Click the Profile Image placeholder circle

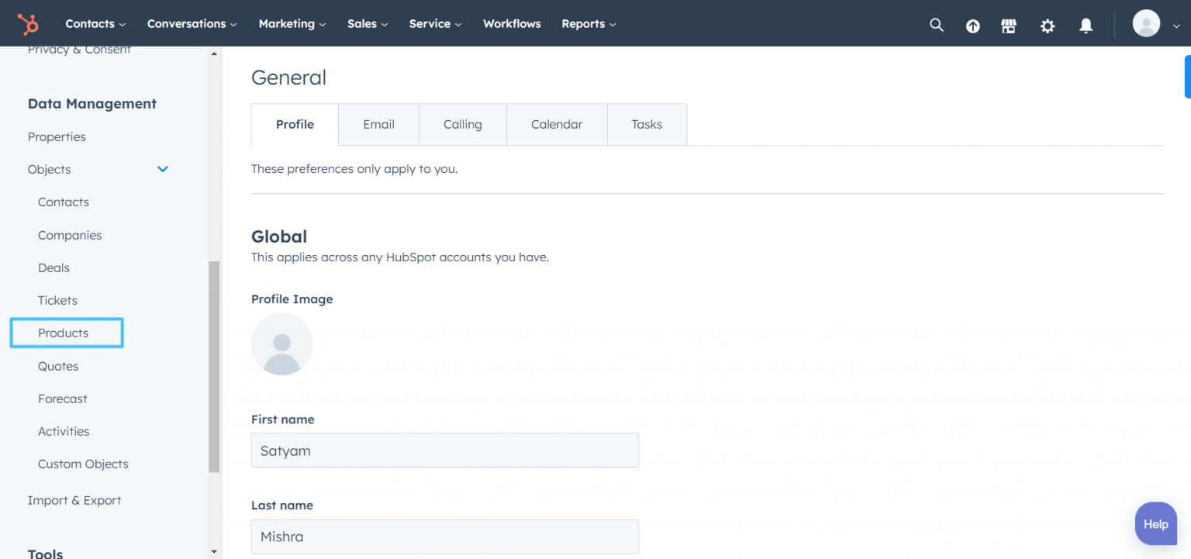281,343
